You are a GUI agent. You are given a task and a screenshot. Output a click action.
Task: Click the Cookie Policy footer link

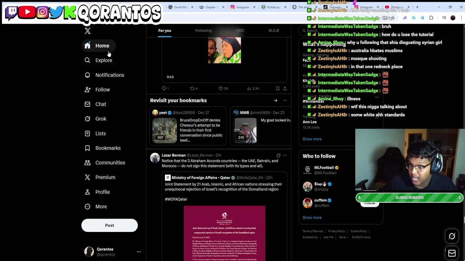(x=359, y=231)
